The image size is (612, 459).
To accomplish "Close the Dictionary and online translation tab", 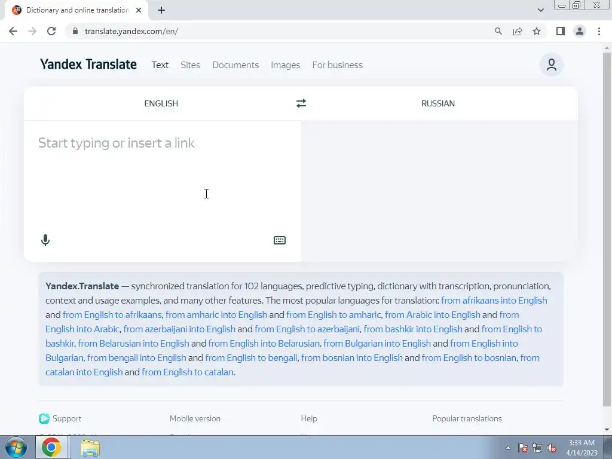I will [x=139, y=10].
